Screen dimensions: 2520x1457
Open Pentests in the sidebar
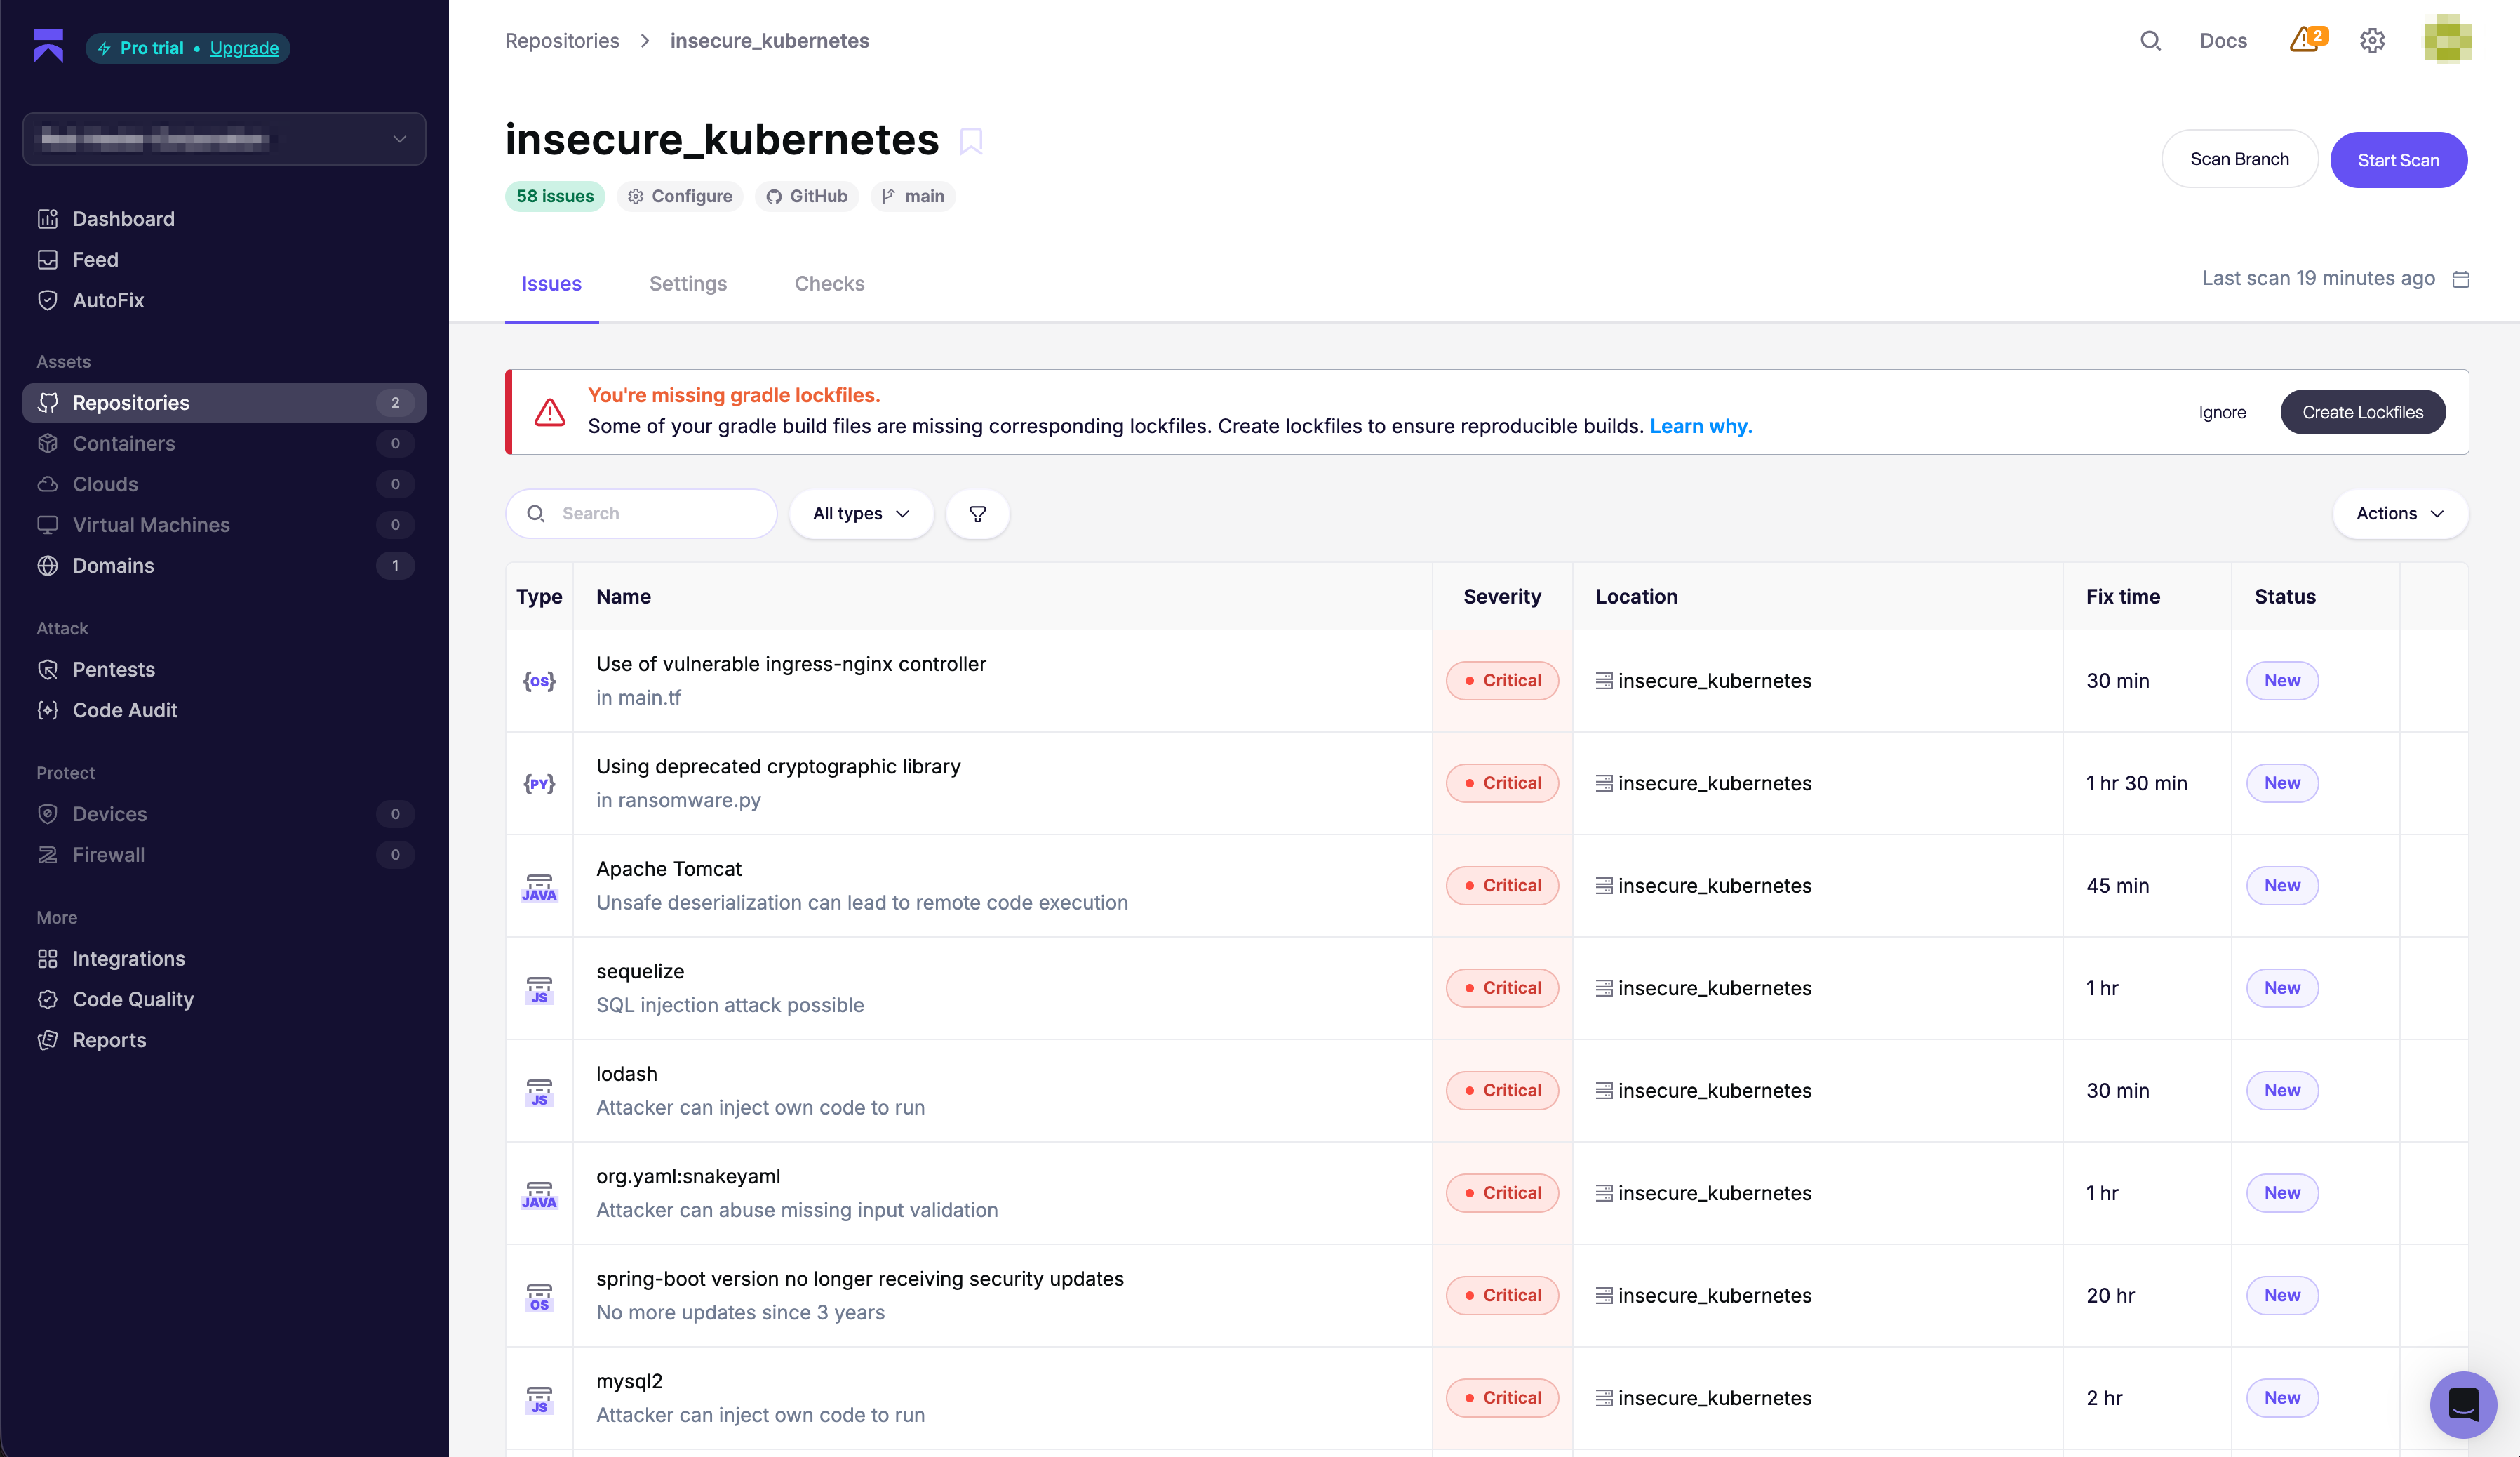pos(224,670)
